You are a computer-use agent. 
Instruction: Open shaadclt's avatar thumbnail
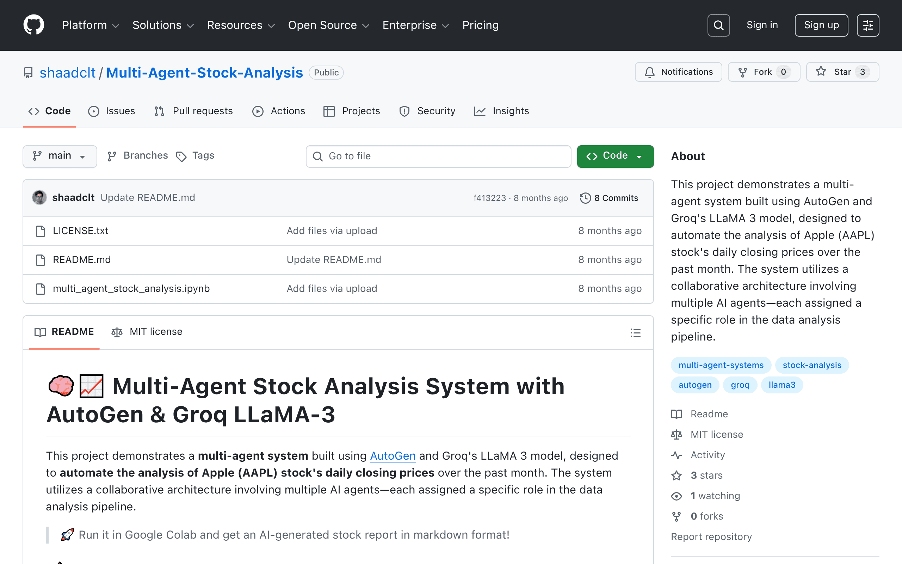point(39,198)
